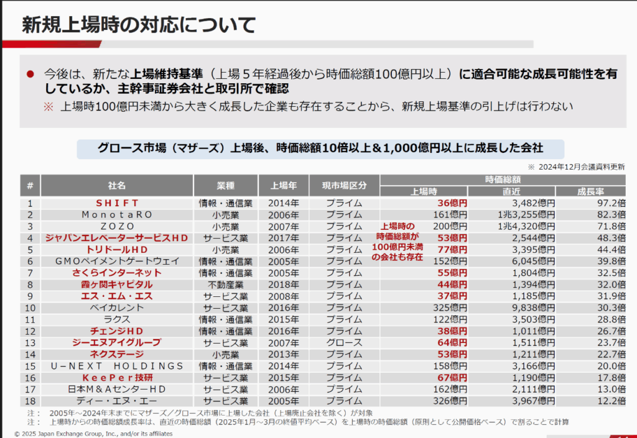Select SHIFT's listing value 36億円

tap(452, 203)
